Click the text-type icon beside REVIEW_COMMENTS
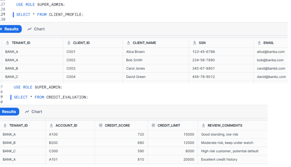The image size is (291, 167). point(203,125)
